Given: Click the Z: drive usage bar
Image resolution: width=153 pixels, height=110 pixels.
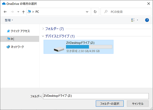Looking at the screenshot, I should pyautogui.click(x=89, y=47).
